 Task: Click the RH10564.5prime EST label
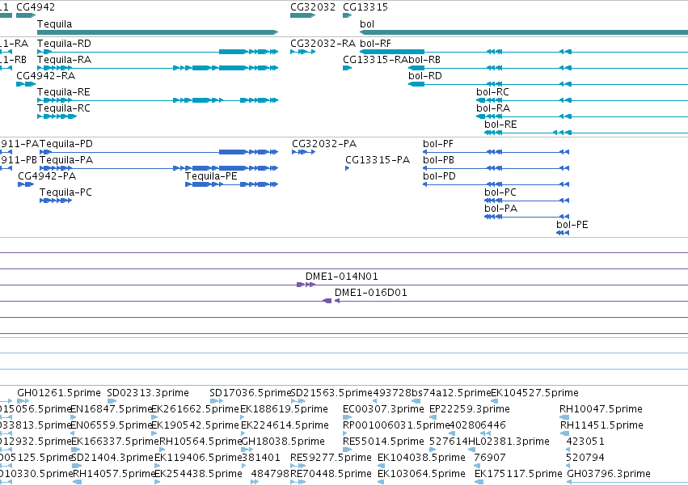pos(200,442)
